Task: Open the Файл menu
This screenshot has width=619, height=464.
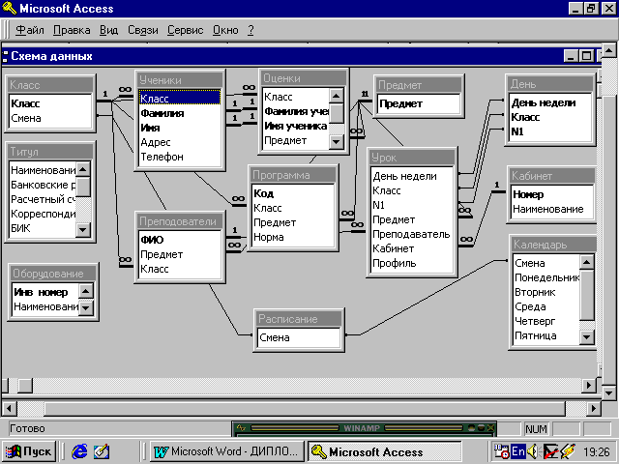Action: 29,30
